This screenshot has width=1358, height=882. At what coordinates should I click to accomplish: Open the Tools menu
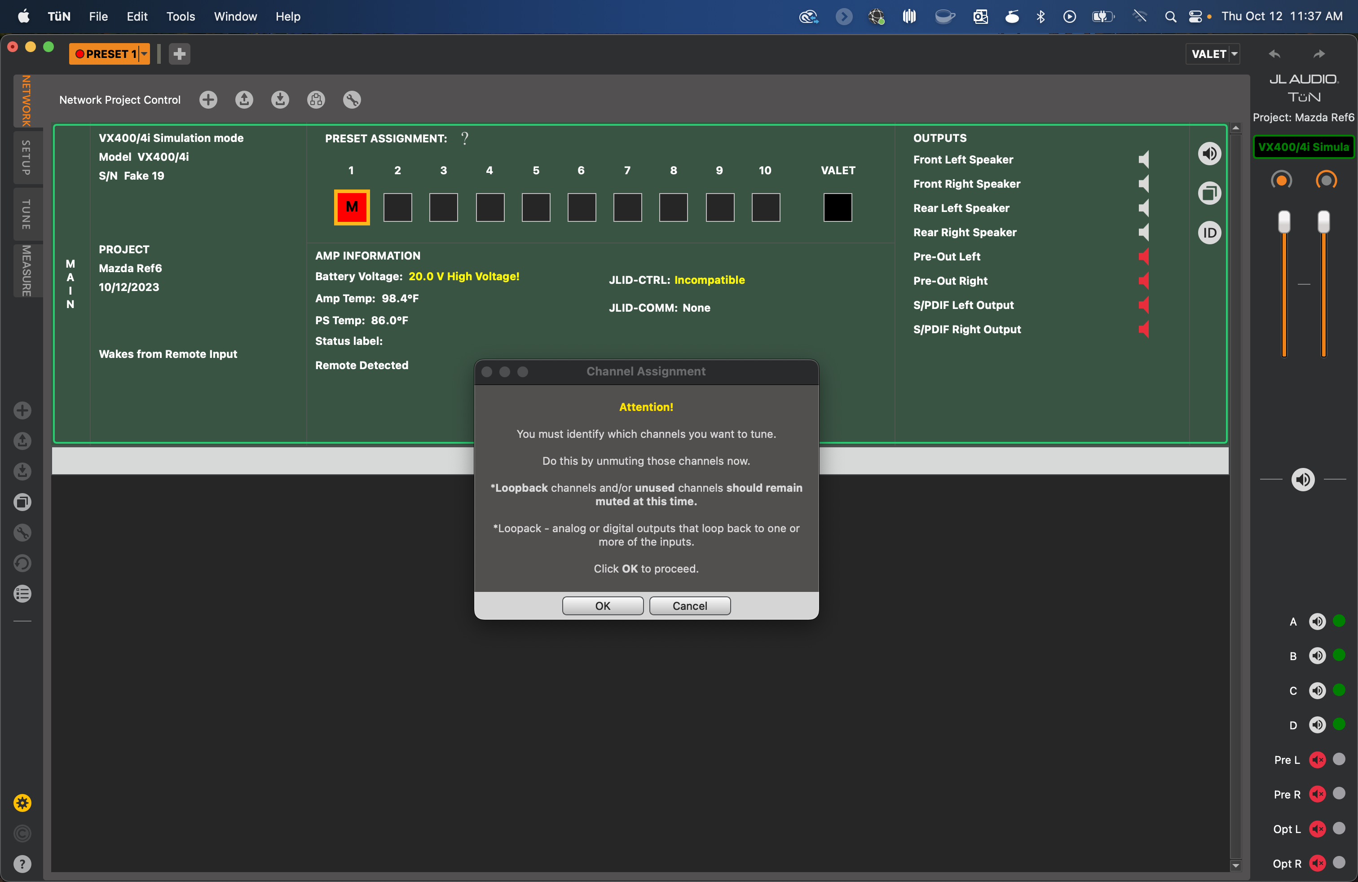tap(181, 17)
